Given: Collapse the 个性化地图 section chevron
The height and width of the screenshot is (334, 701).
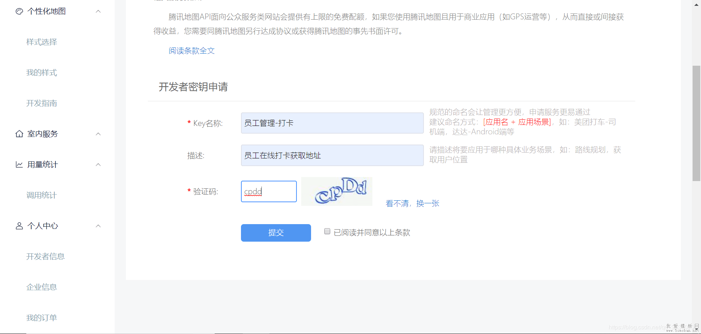Looking at the screenshot, I should tap(98, 11).
